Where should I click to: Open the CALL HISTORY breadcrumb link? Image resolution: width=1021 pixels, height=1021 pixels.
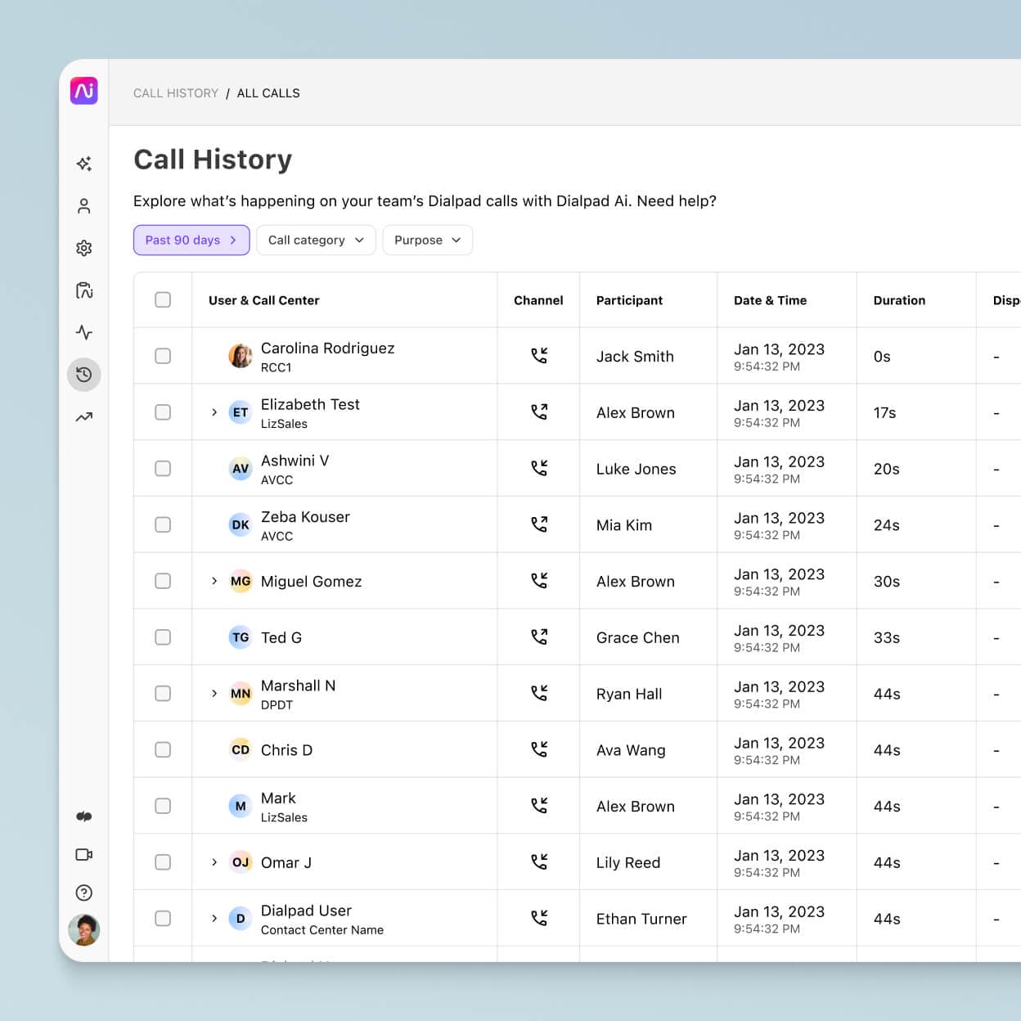(176, 92)
